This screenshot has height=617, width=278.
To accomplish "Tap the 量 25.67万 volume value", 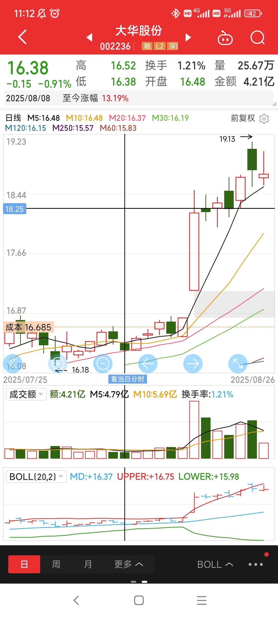I will coord(256,66).
